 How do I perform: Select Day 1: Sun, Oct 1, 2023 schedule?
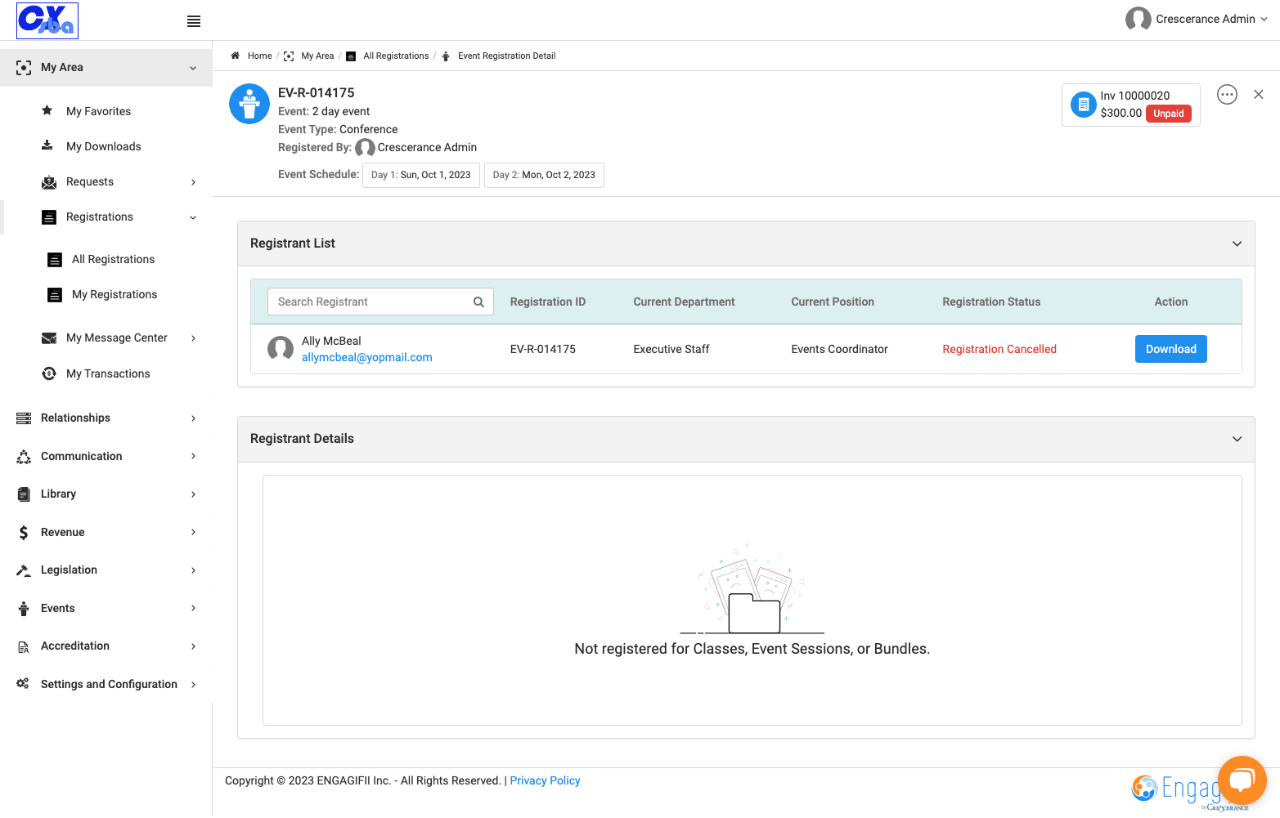(421, 175)
